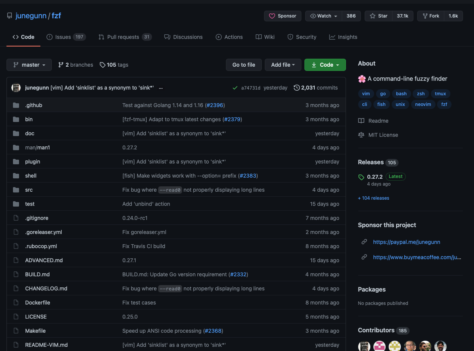Image resolution: width=474 pixels, height=351 pixels.
Task: Open the man/man1 folder
Action: pos(37,147)
